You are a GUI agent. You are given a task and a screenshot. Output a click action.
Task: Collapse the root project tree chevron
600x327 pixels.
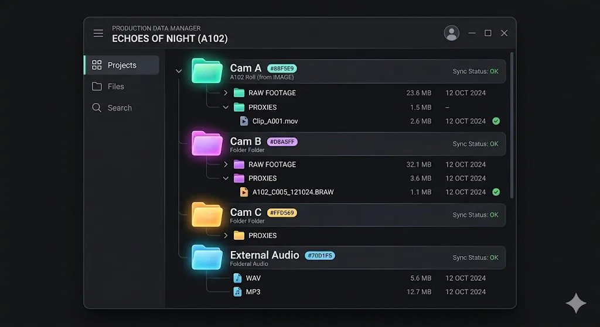179,71
